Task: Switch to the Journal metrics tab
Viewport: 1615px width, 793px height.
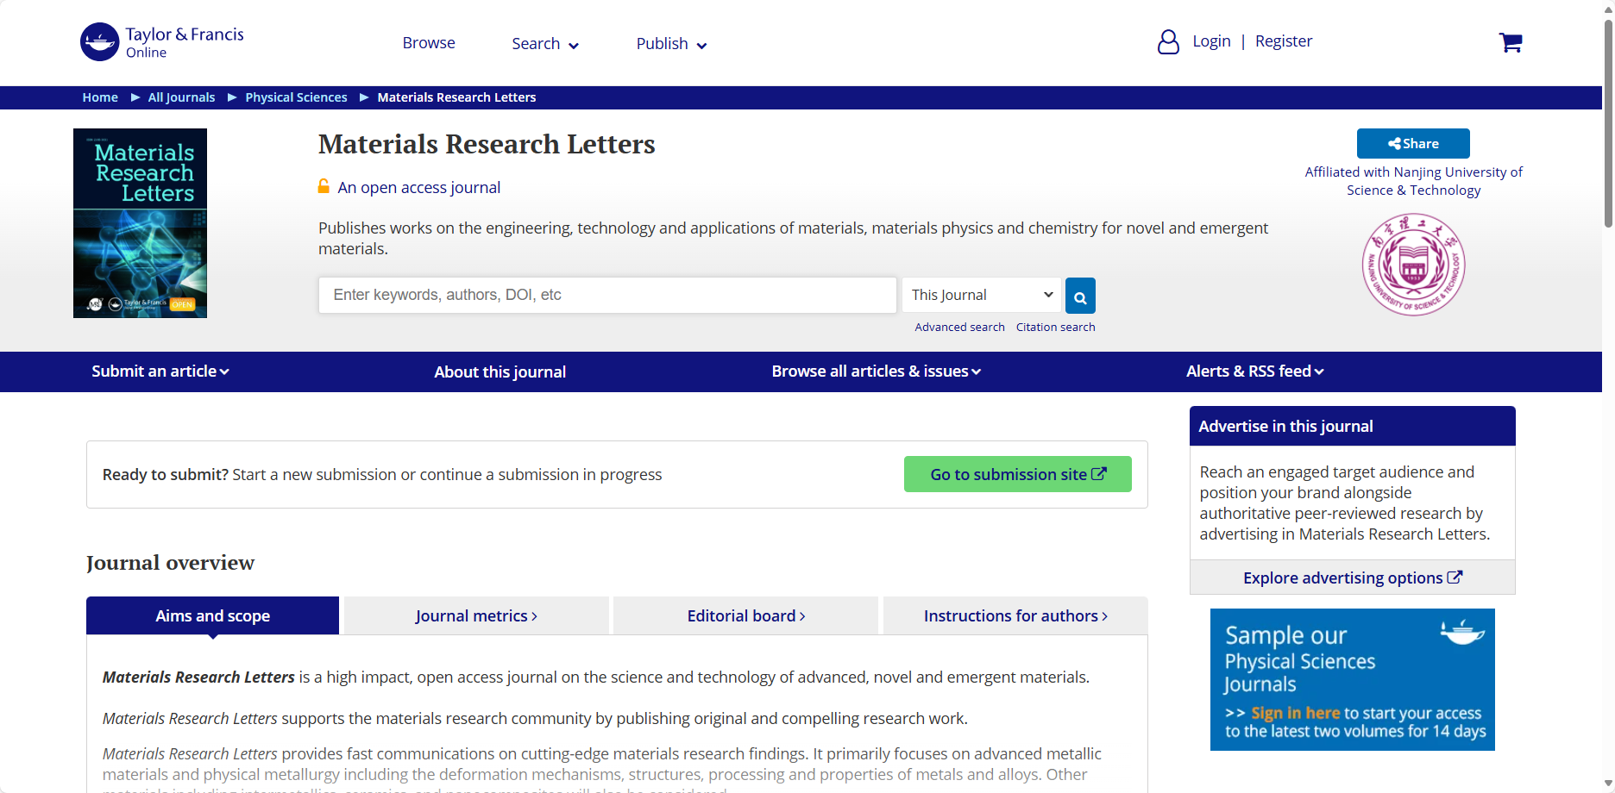Action: [x=476, y=616]
